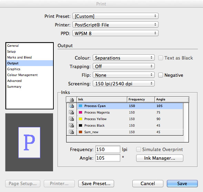203x192 pixels.
Task: Select Colour Management in the sidebar list
Action: coord(22,75)
